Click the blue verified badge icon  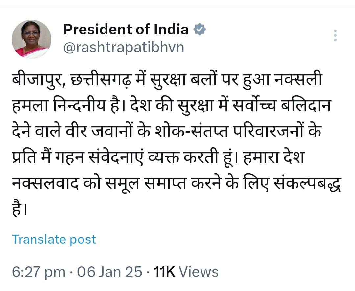200,30
